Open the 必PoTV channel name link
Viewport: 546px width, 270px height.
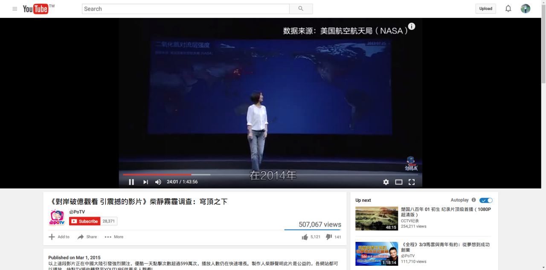point(77,212)
